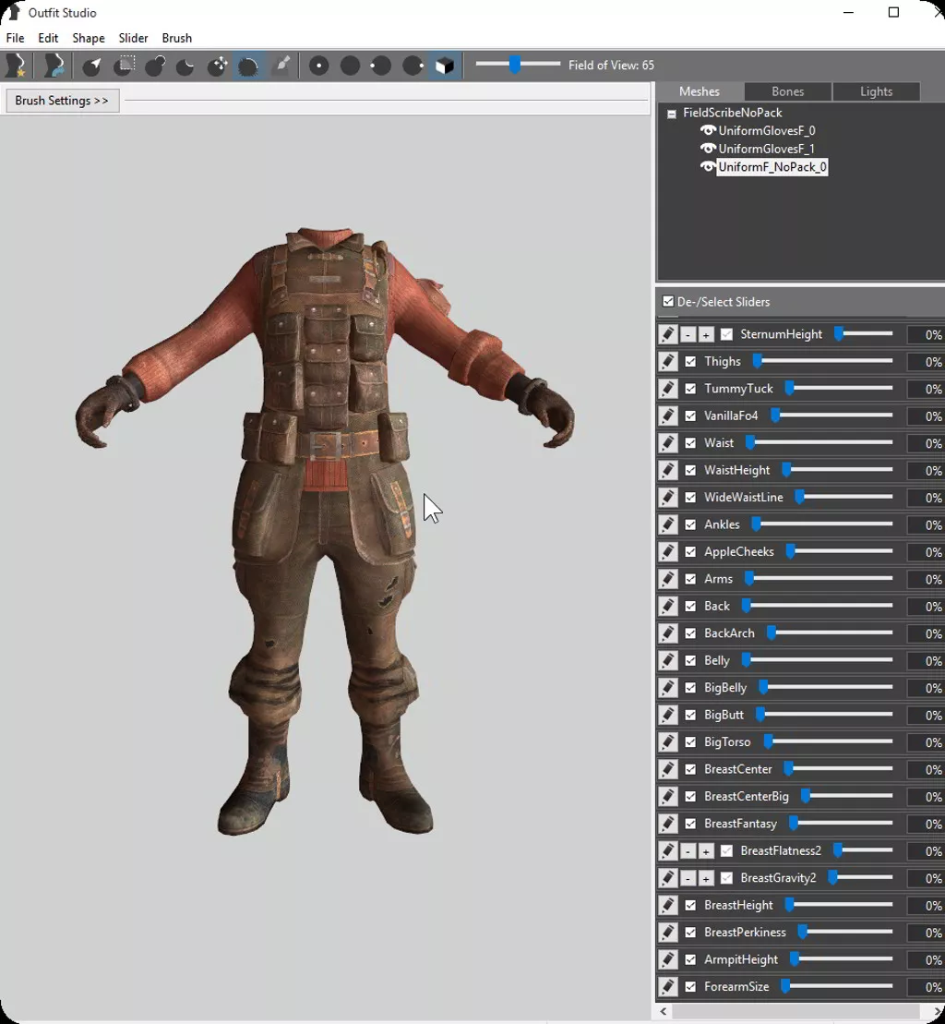The height and width of the screenshot is (1024, 945).
Task: Uncheck the VanillaFo4 slider checkbox
Action: (x=690, y=416)
